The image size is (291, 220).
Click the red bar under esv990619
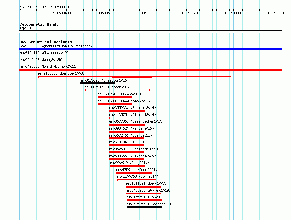pos(128,166)
